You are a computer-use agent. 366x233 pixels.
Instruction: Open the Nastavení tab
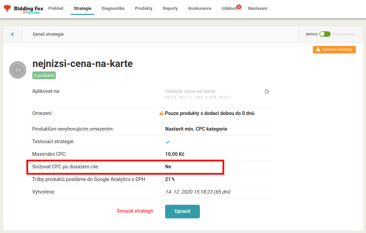point(258,9)
